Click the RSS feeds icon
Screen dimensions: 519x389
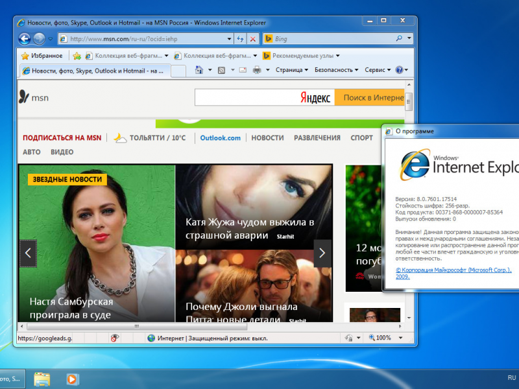221,70
